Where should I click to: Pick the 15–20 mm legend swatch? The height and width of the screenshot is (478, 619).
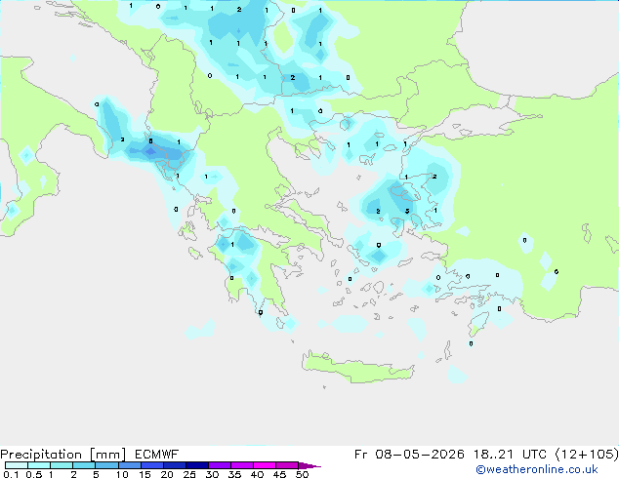pos(151,465)
